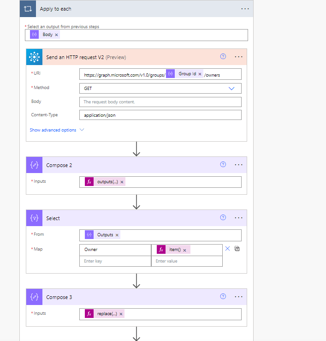Open help for Compose 3
Viewport: 326px width, 341px height.
coord(223,296)
